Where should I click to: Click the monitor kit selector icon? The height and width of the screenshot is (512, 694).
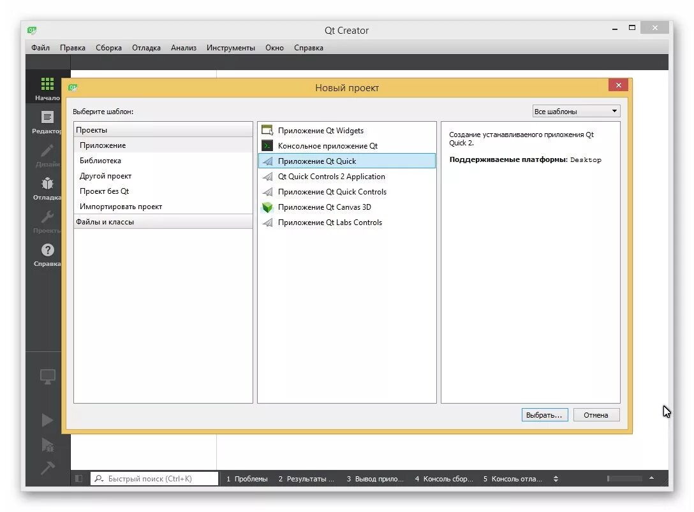click(x=47, y=377)
